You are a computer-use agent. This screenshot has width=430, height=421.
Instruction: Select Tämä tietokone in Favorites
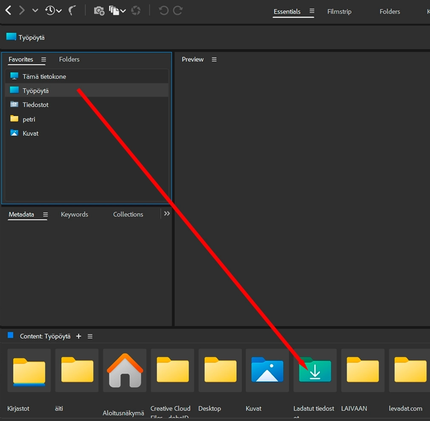(44, 77)
